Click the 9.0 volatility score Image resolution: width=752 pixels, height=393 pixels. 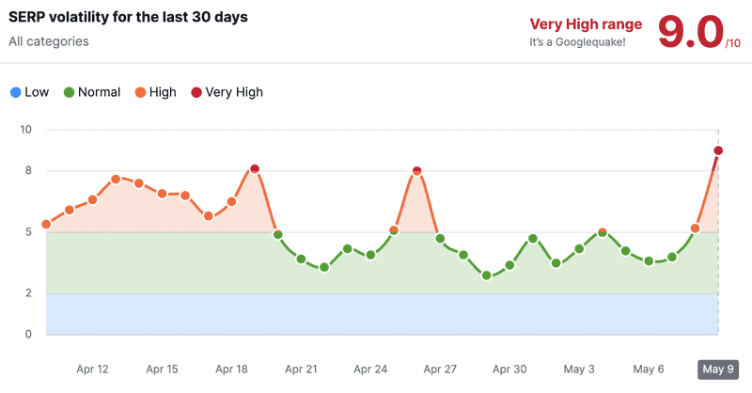coord(691,32)
